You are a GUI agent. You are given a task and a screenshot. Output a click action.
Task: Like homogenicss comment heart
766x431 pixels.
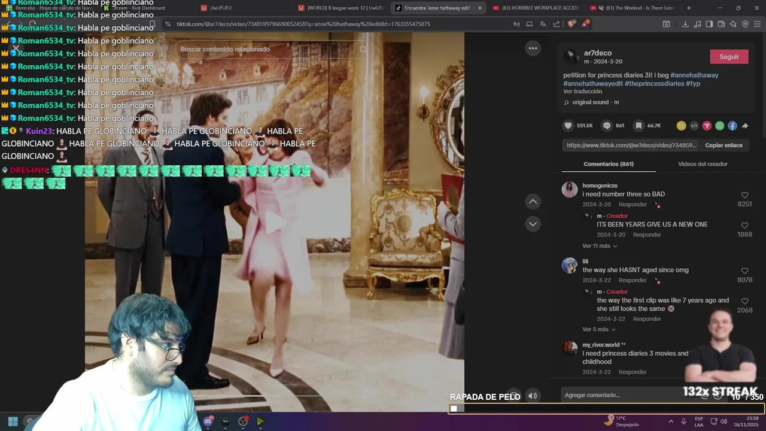(744, 195)
